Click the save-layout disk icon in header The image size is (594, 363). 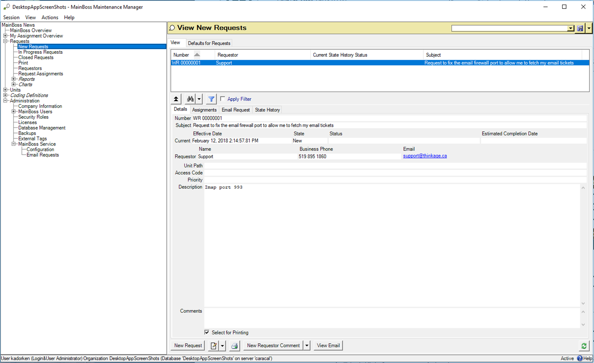click(581, 28)
